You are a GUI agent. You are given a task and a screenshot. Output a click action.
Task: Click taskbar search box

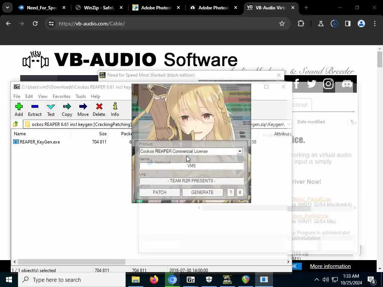coord(71,280)
